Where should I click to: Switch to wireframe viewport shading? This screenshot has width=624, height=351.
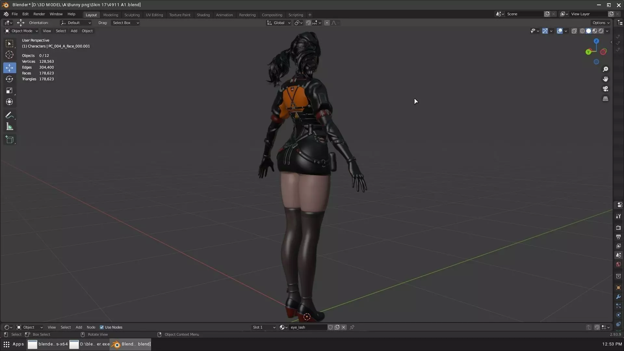tap(582, 31)
